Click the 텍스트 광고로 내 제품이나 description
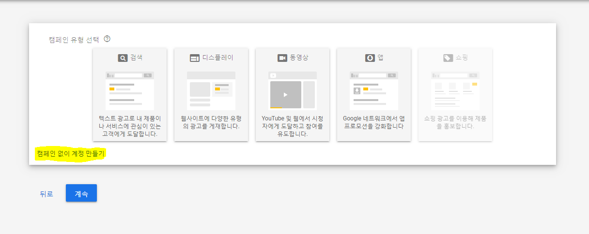 tap(130, 126)
